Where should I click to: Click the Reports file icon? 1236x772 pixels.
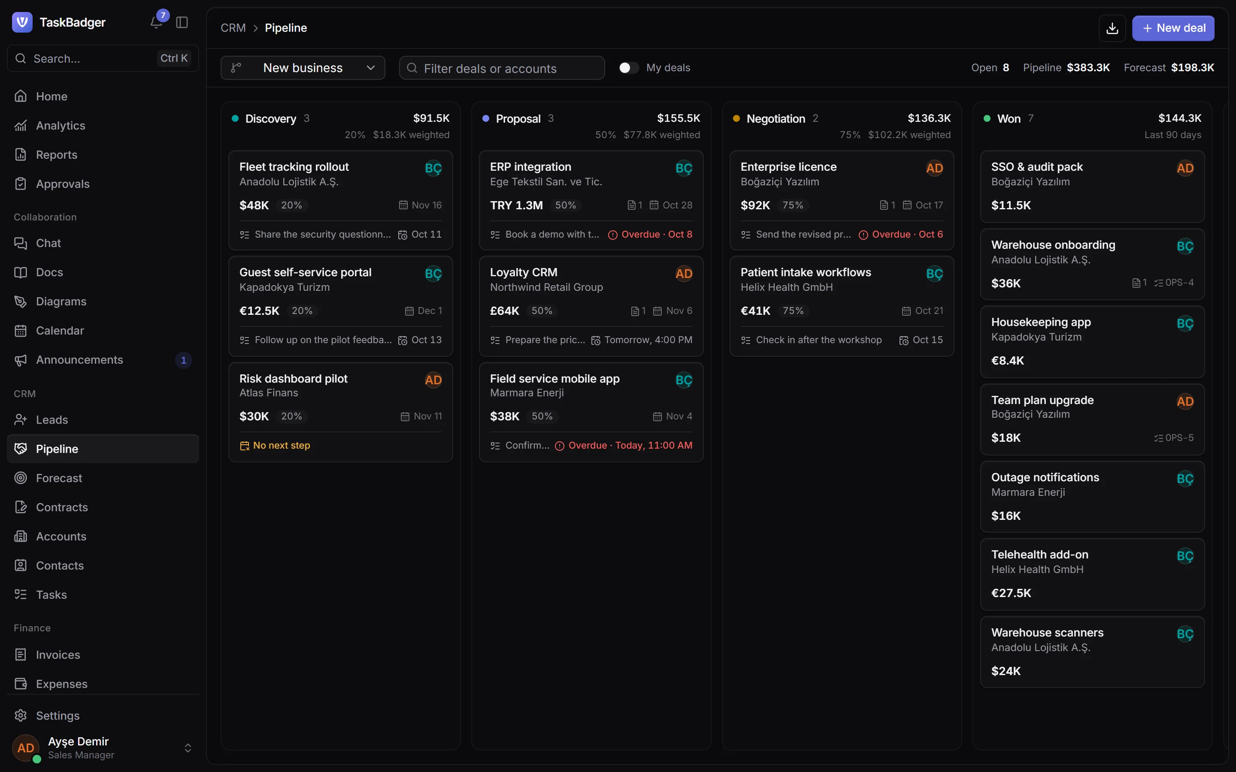point(21,154)
